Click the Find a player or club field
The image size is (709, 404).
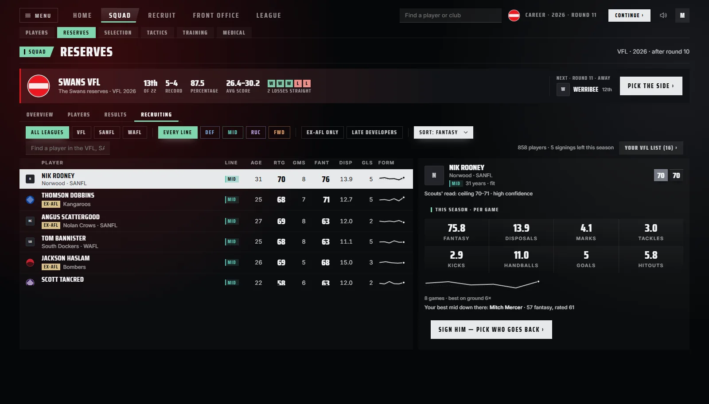point(450,16)
